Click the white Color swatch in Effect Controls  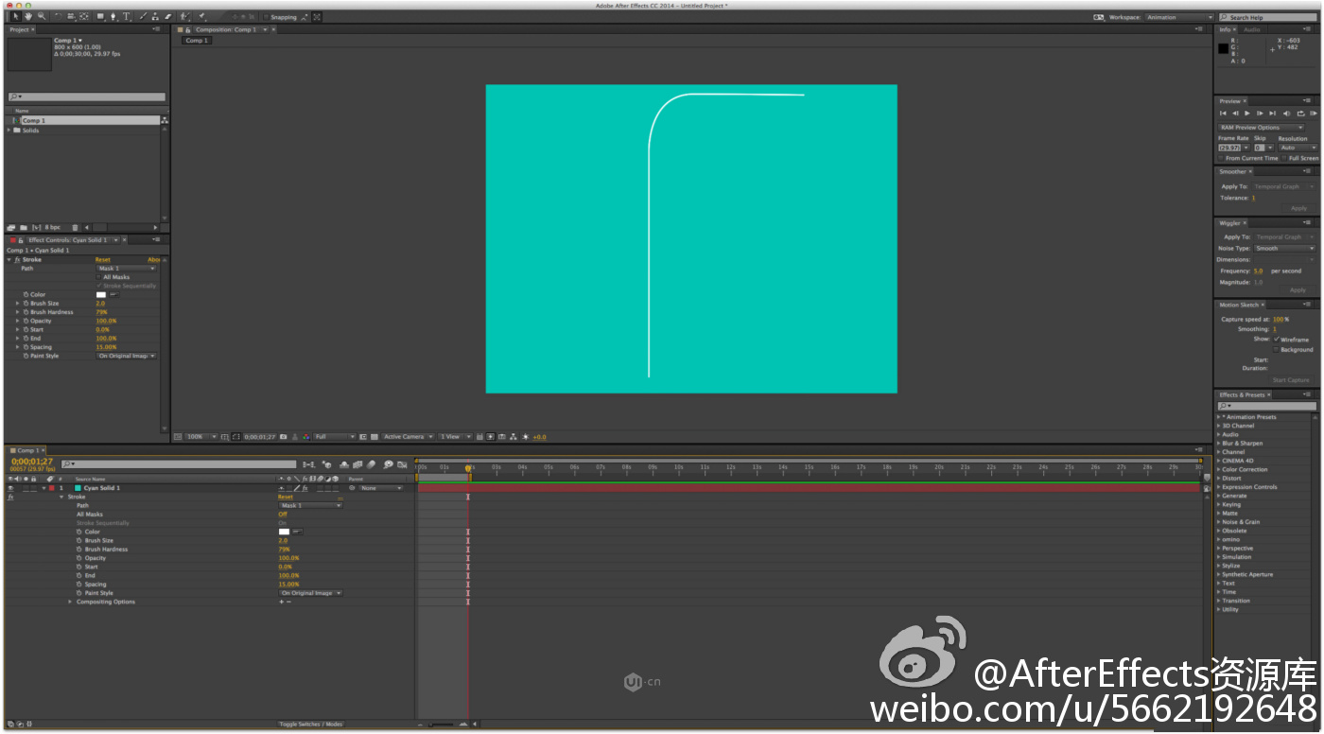[101, 294]
